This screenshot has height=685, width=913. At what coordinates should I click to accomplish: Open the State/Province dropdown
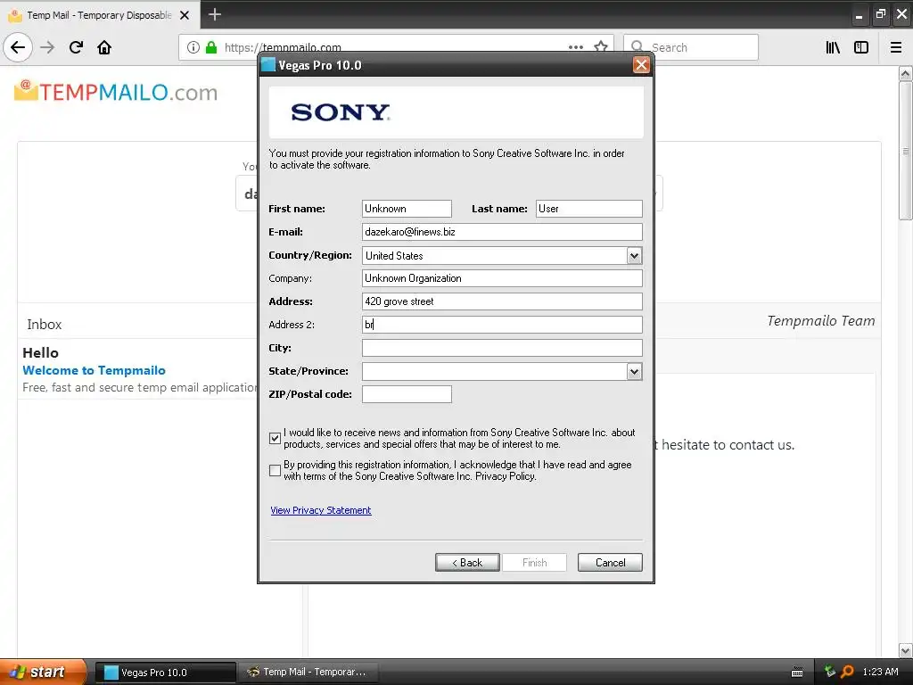click(634, 371)
